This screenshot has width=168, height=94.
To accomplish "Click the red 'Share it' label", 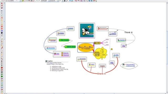I will [101, 74].
